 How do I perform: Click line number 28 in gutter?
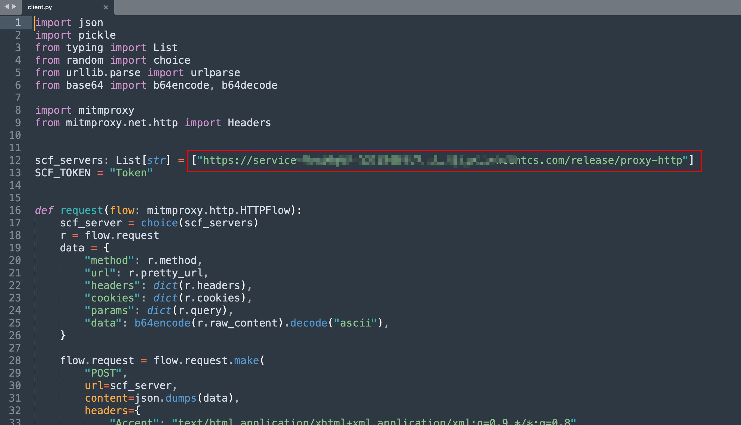coord(15,361)
